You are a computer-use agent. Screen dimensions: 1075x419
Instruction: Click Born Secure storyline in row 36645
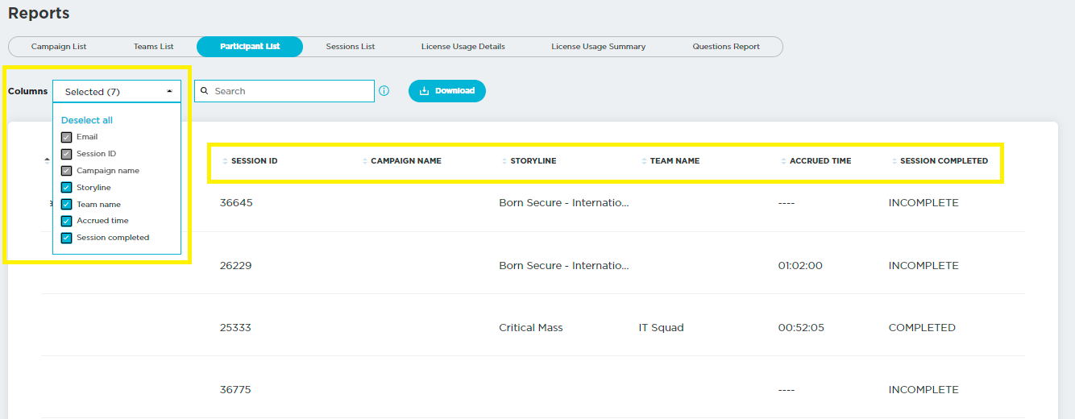[564, 203]
